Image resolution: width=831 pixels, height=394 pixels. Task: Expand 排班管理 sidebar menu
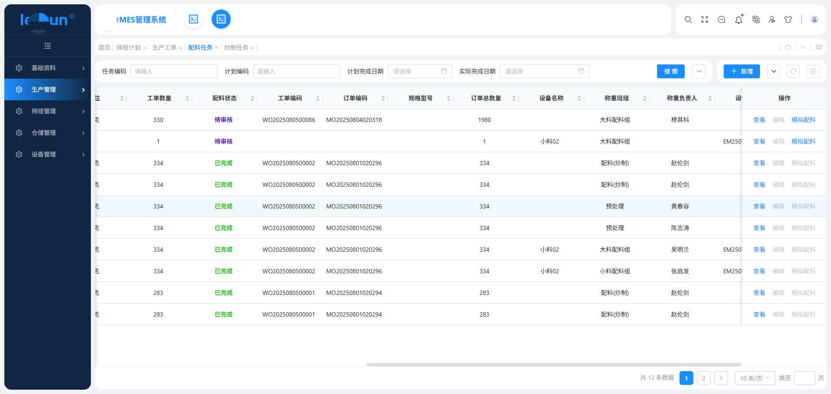[x=48, y=111]
